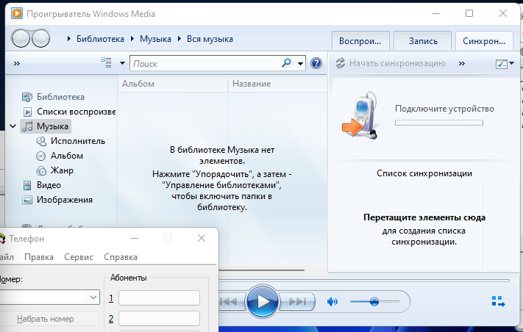This screenshot has width=523, height=332.
Task: Select Изображения in the navigation tree
Action: tap(65, 200)
